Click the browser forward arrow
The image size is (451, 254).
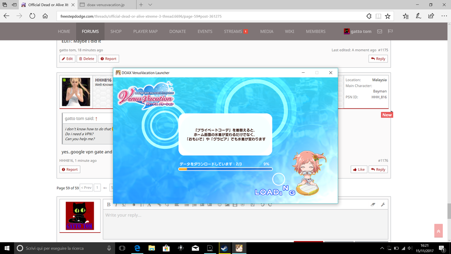tap(19, 16)
